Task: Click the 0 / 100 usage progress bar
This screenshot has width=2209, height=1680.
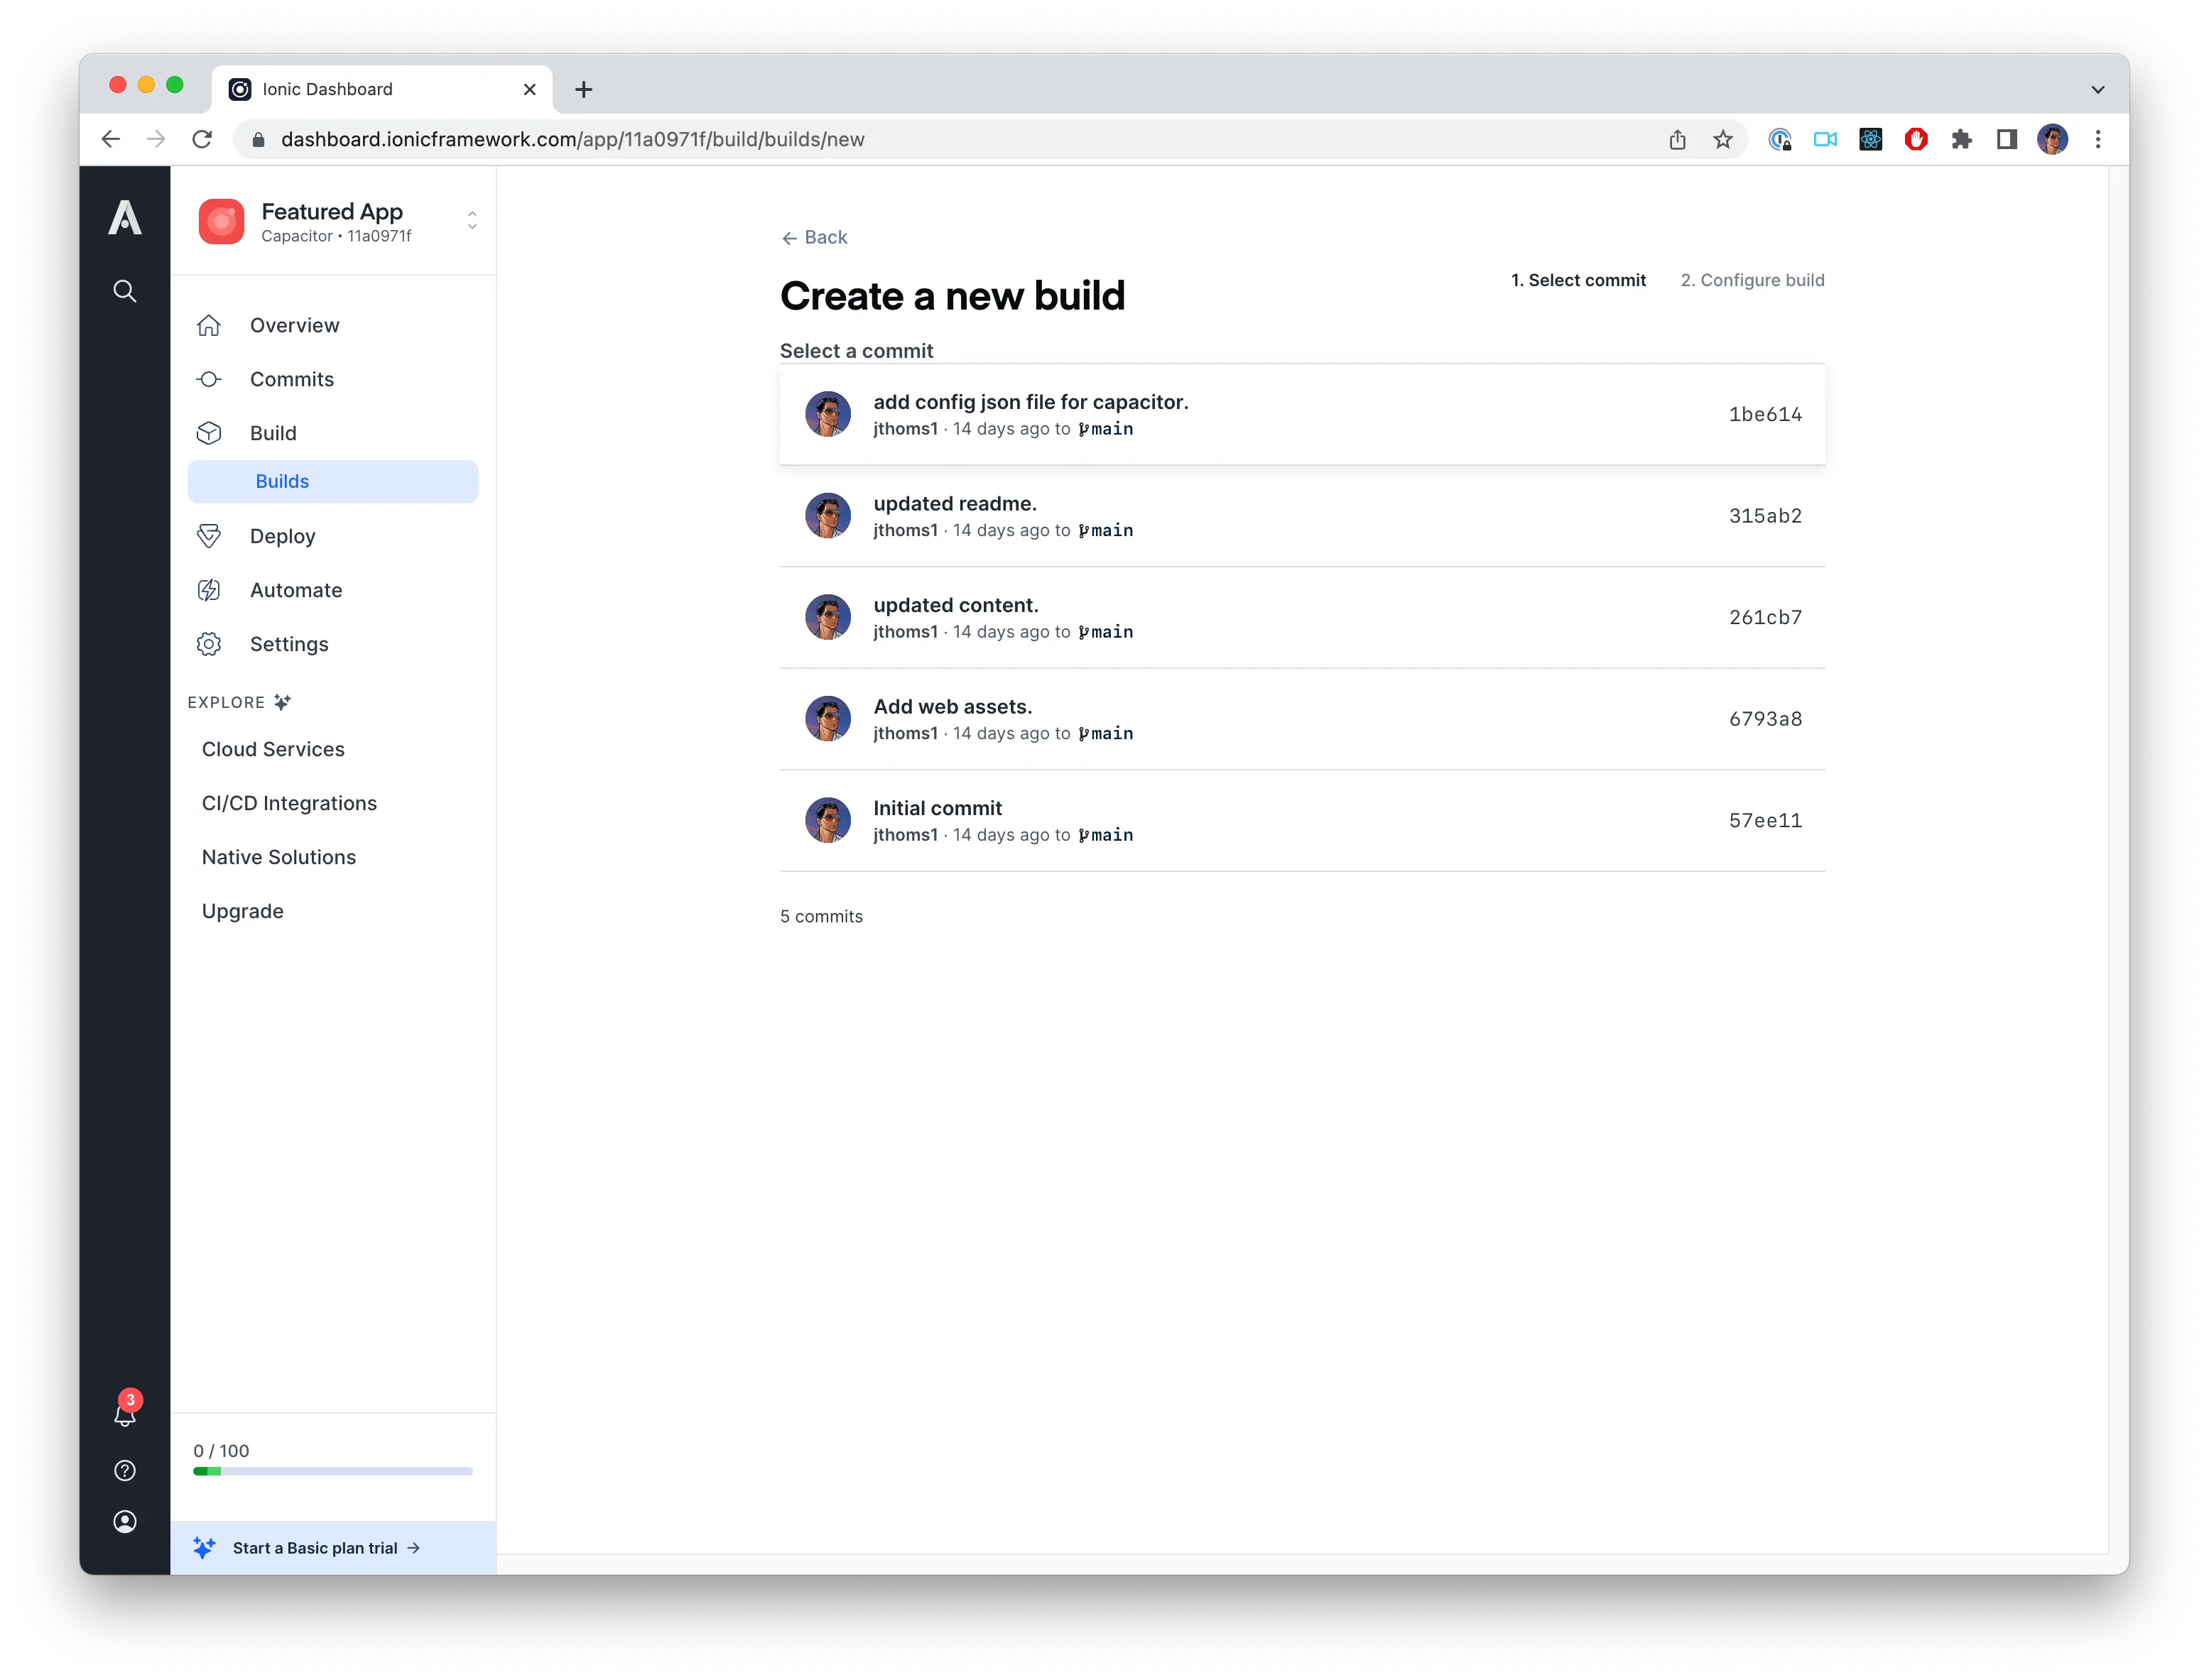Action: coord(332,1471)
